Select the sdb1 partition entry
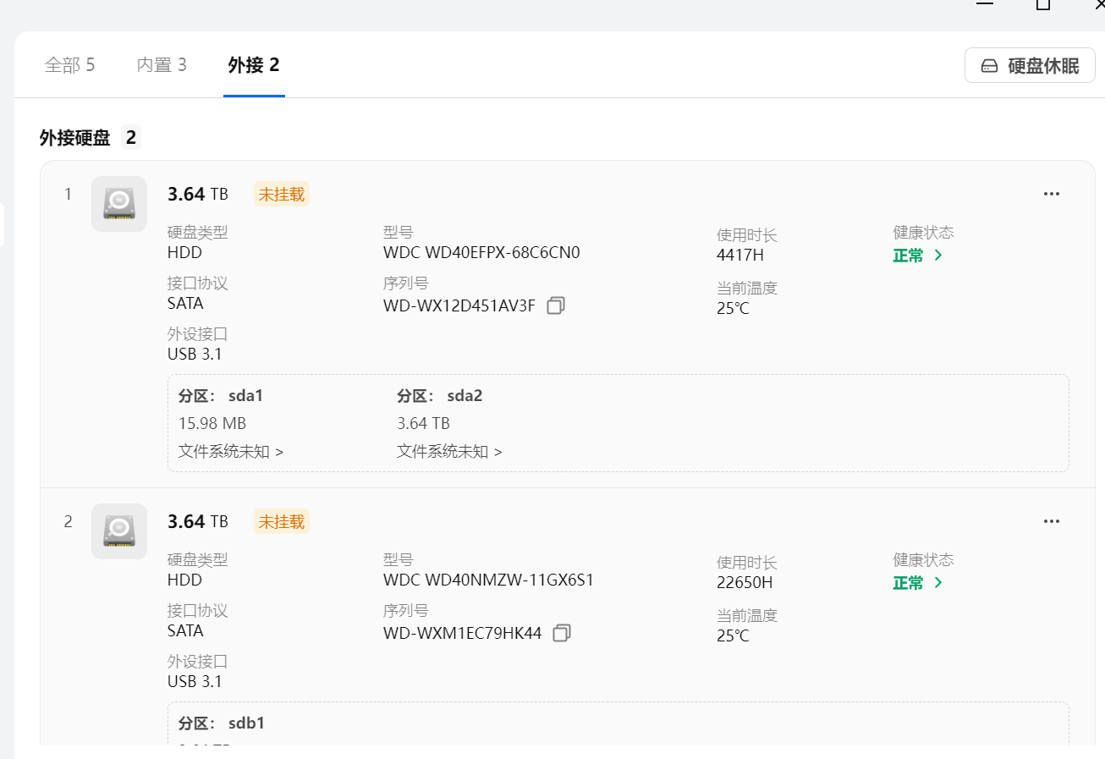This screenshot has height=759, width=1105. (222, 723)
